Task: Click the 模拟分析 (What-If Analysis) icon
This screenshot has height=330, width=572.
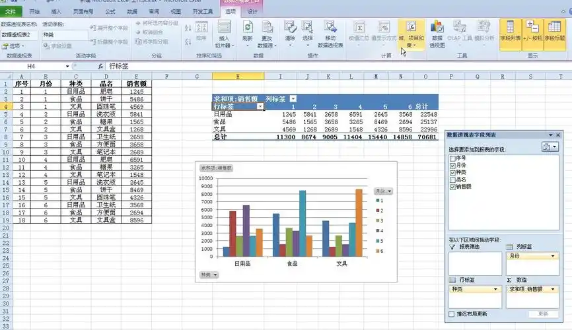Action: [x=483, y=28]
